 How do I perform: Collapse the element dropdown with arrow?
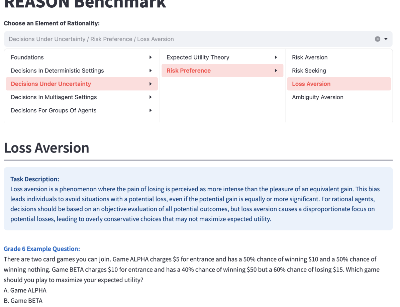386,39
